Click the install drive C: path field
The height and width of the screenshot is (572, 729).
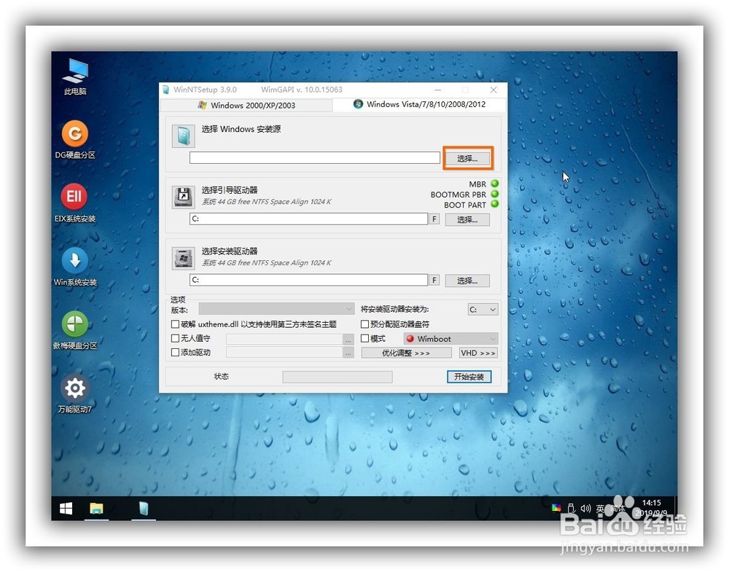[x=308, y=280]
